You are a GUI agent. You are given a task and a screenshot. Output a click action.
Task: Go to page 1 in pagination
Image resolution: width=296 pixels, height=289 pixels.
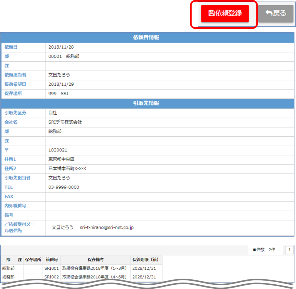(289, 250)
